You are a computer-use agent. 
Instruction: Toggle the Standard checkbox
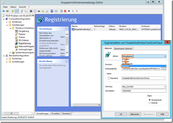pyautogui.click(x=109, y=78)
